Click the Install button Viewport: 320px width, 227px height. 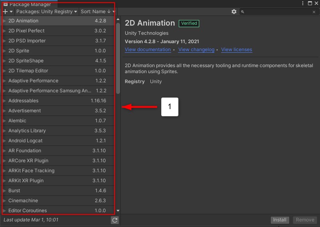pos(280,220)
